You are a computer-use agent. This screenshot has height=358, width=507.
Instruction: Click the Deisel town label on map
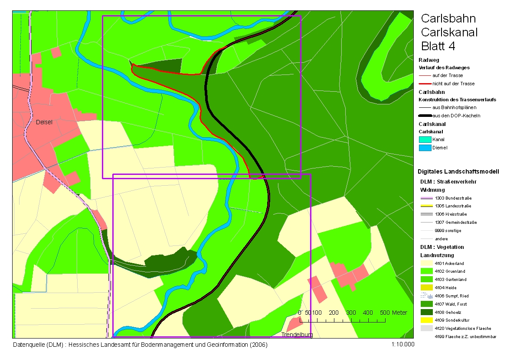[x=44, y=122]
